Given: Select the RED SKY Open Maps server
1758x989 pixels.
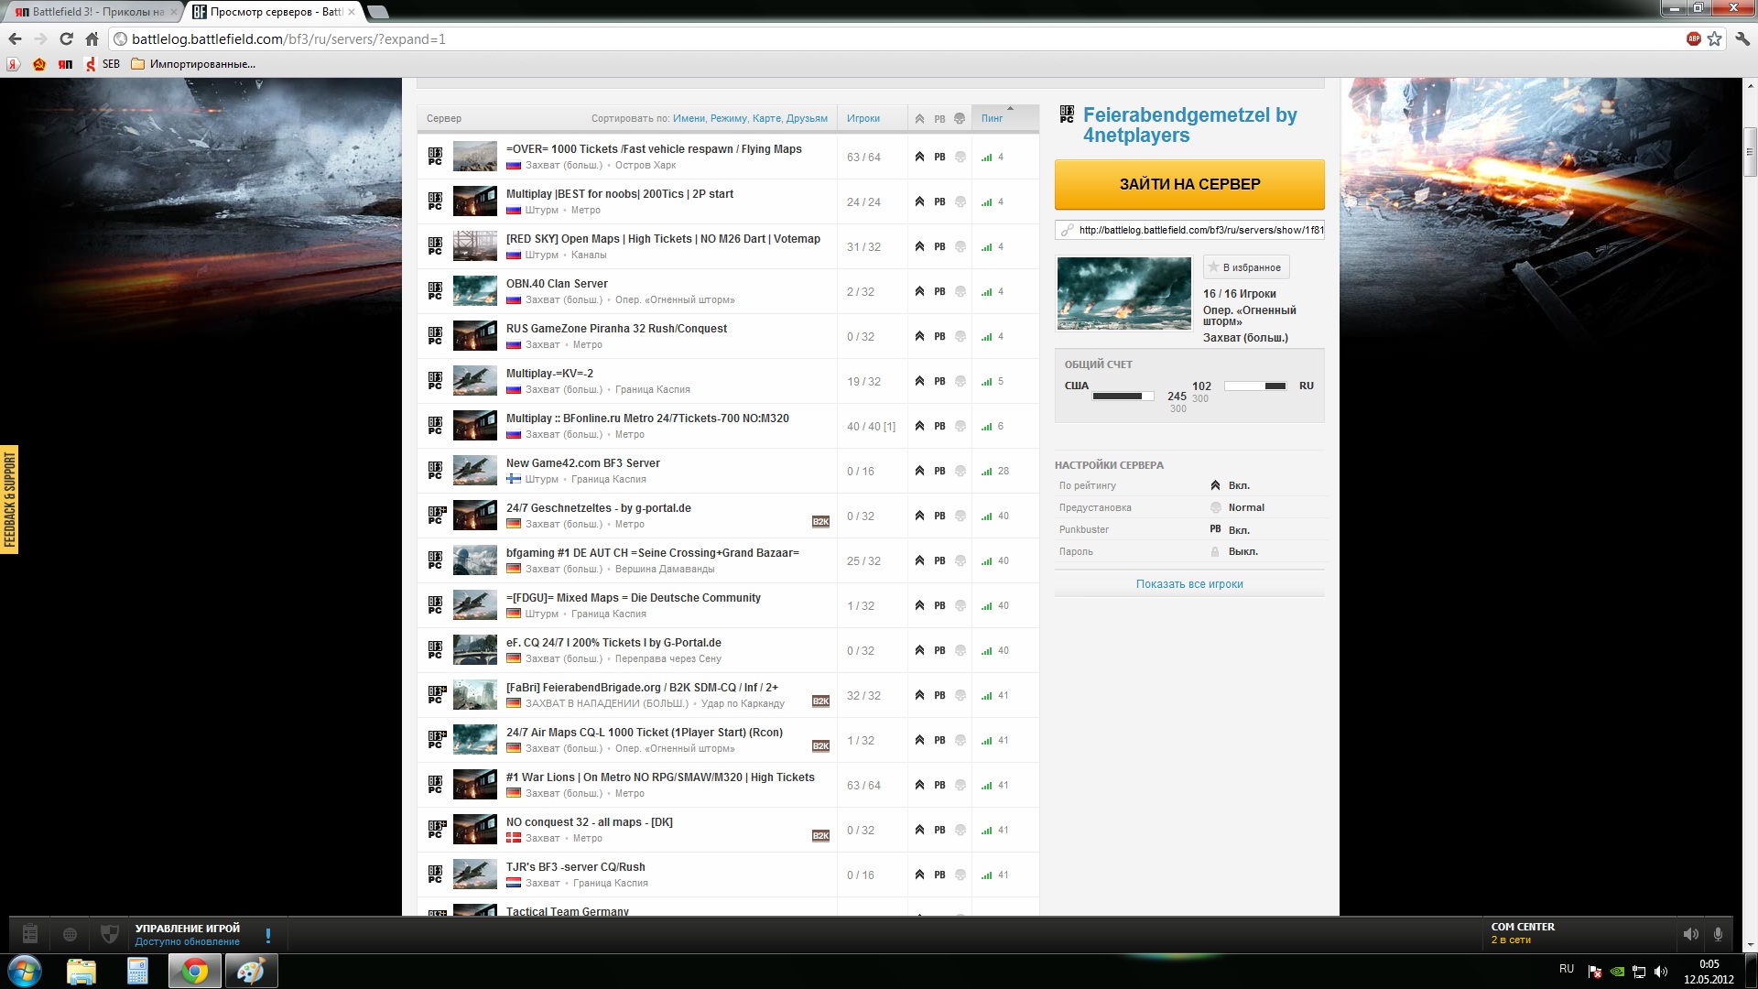Looking at the screenshot, I should (728, 247).
